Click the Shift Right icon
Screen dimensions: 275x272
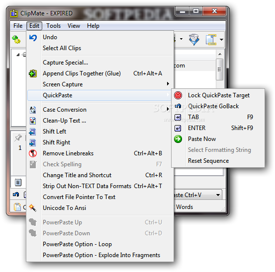click(x=33, y=142)
